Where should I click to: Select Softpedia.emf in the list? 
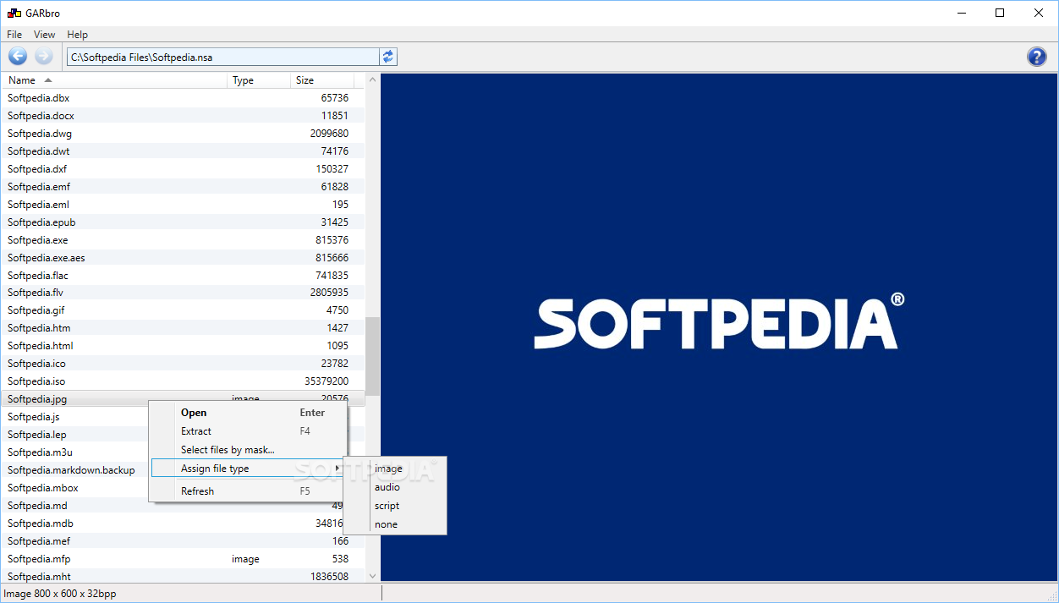pyautogui.click(x=184, y=187)
